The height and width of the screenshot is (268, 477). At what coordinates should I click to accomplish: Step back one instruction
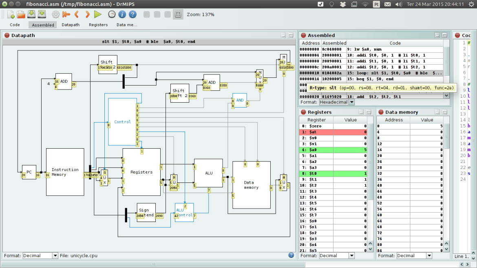pyautogui.click(x=77, y=14)
